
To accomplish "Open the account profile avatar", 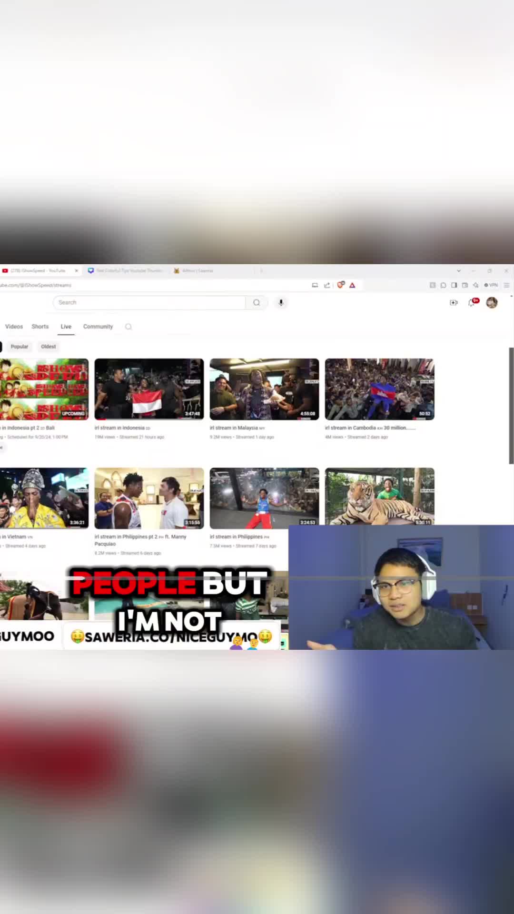I will [492, 303].
